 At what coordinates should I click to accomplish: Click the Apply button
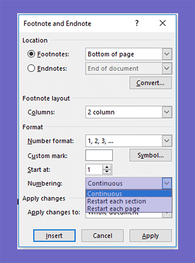pyautogui.click(x=151, y=236)
